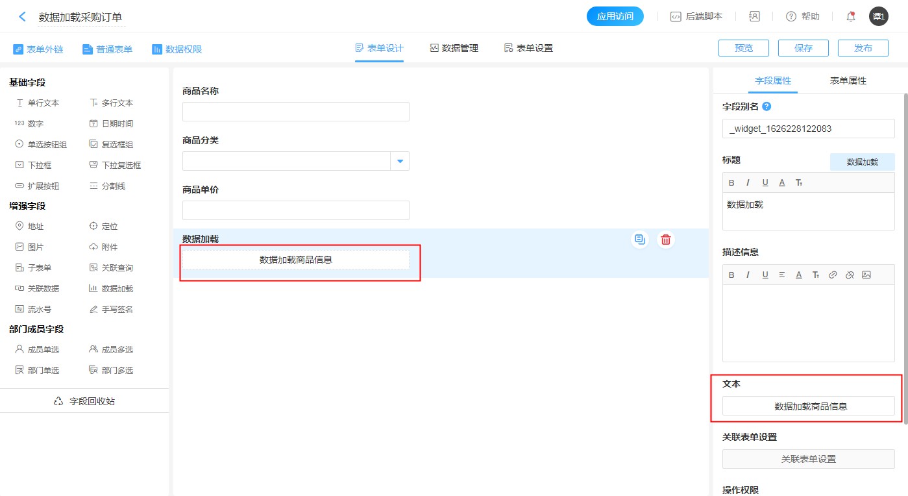Click the 保存 button
This screenshot has width=908, height=496.
coord(804,48)
